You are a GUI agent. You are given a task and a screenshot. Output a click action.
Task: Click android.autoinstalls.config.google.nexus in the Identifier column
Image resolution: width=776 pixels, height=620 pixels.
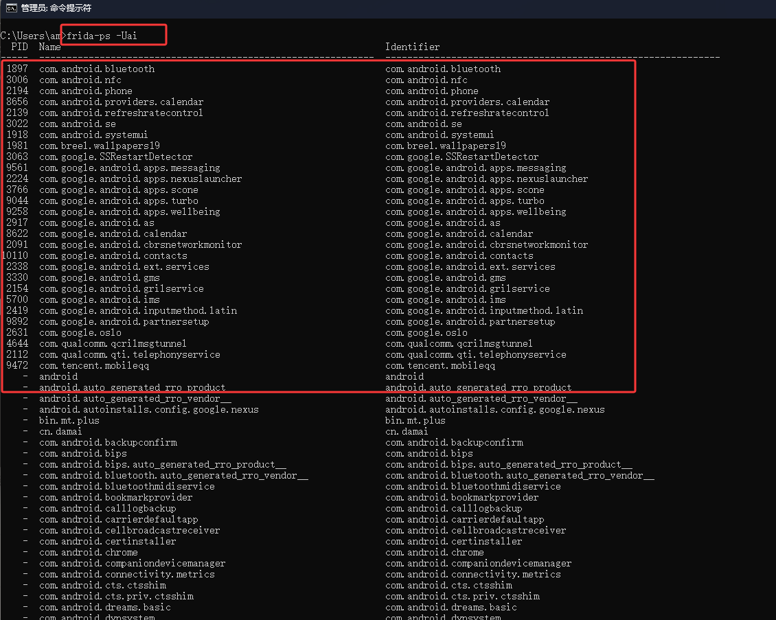tap(495, 410)
